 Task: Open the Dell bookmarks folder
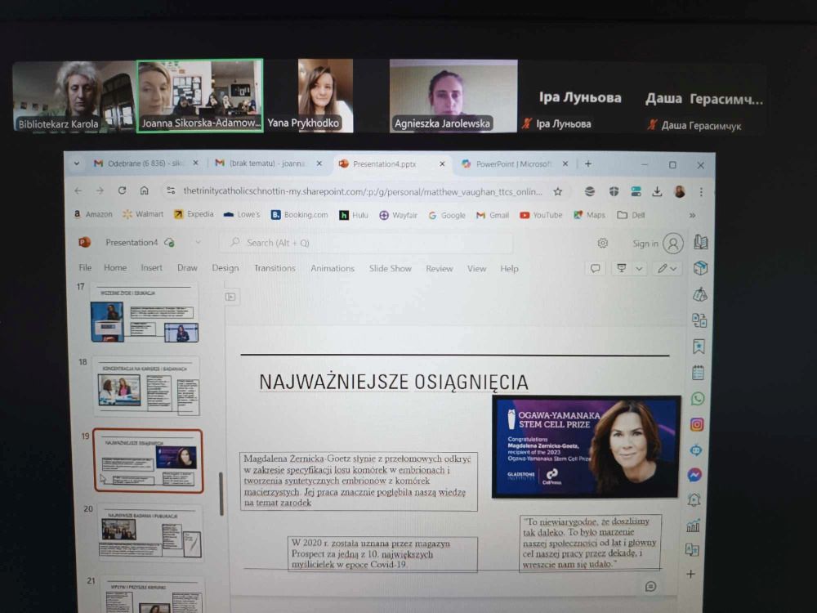pyautogui.click(x=631, y=215)
